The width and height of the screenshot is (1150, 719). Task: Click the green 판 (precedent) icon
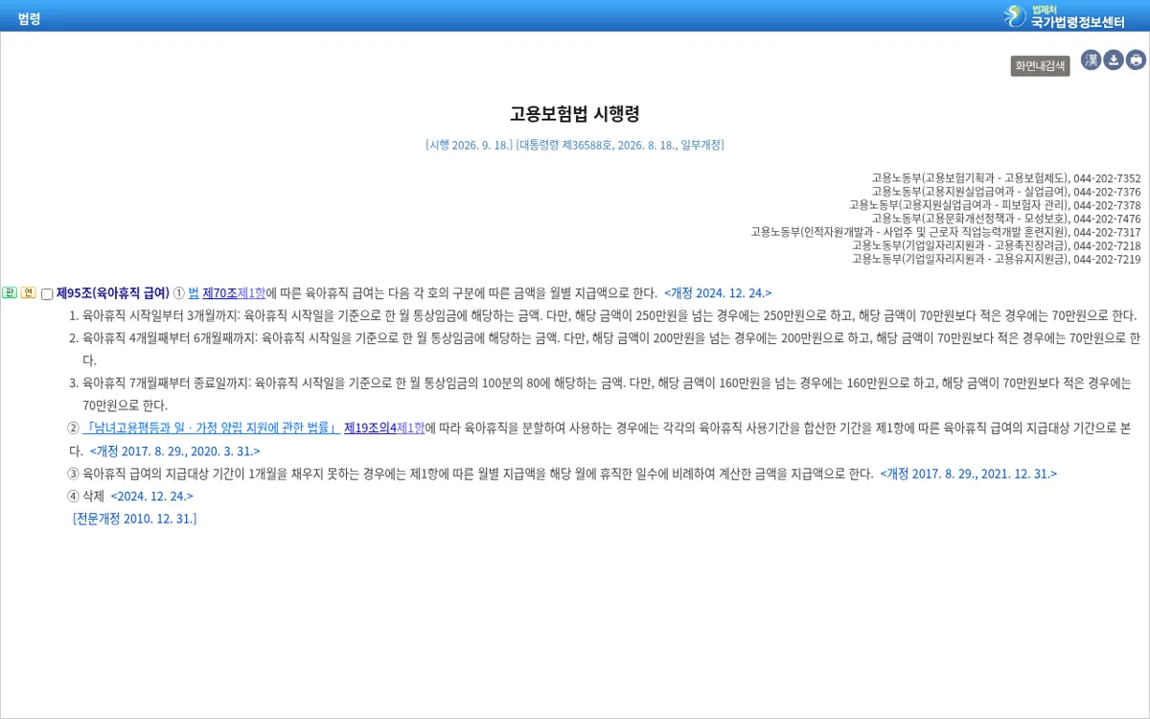9,292
